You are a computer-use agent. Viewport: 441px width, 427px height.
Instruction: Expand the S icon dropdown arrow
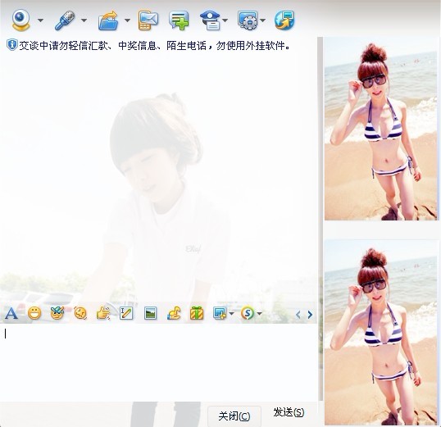[x=259, y=313]
